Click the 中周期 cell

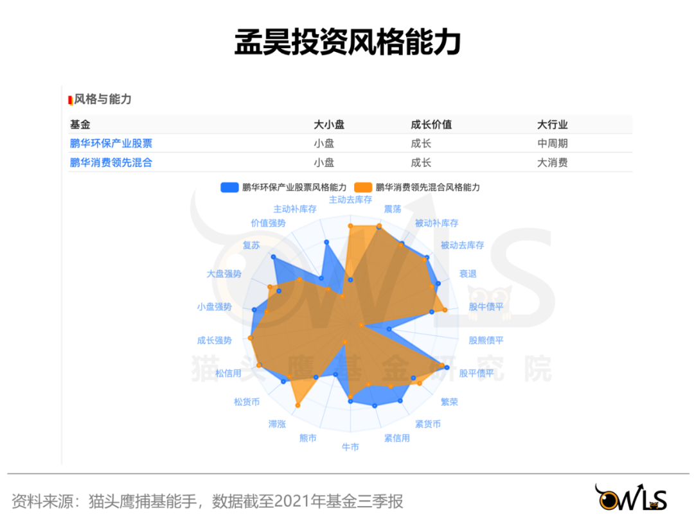click(553, 143)
